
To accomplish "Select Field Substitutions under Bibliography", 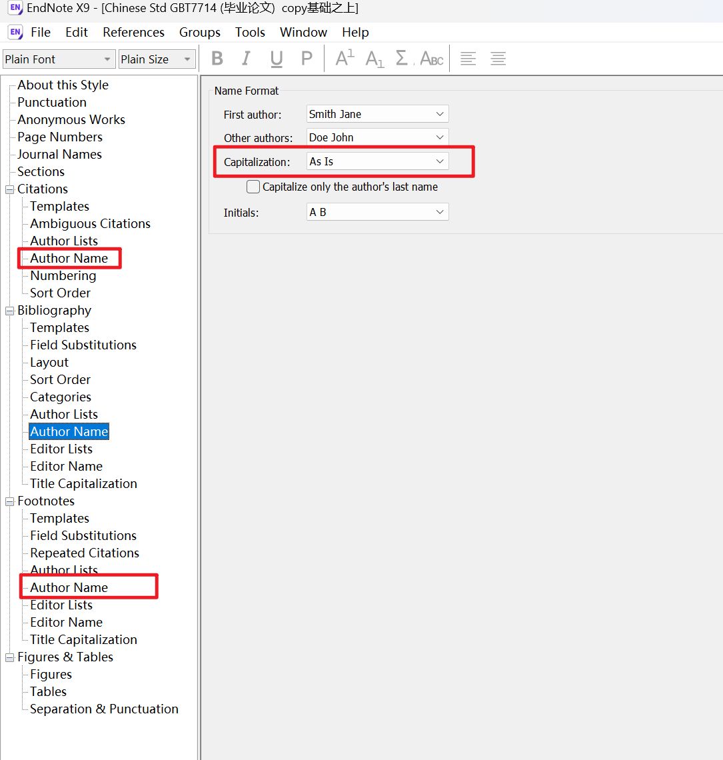I will (x=83, y=345).
